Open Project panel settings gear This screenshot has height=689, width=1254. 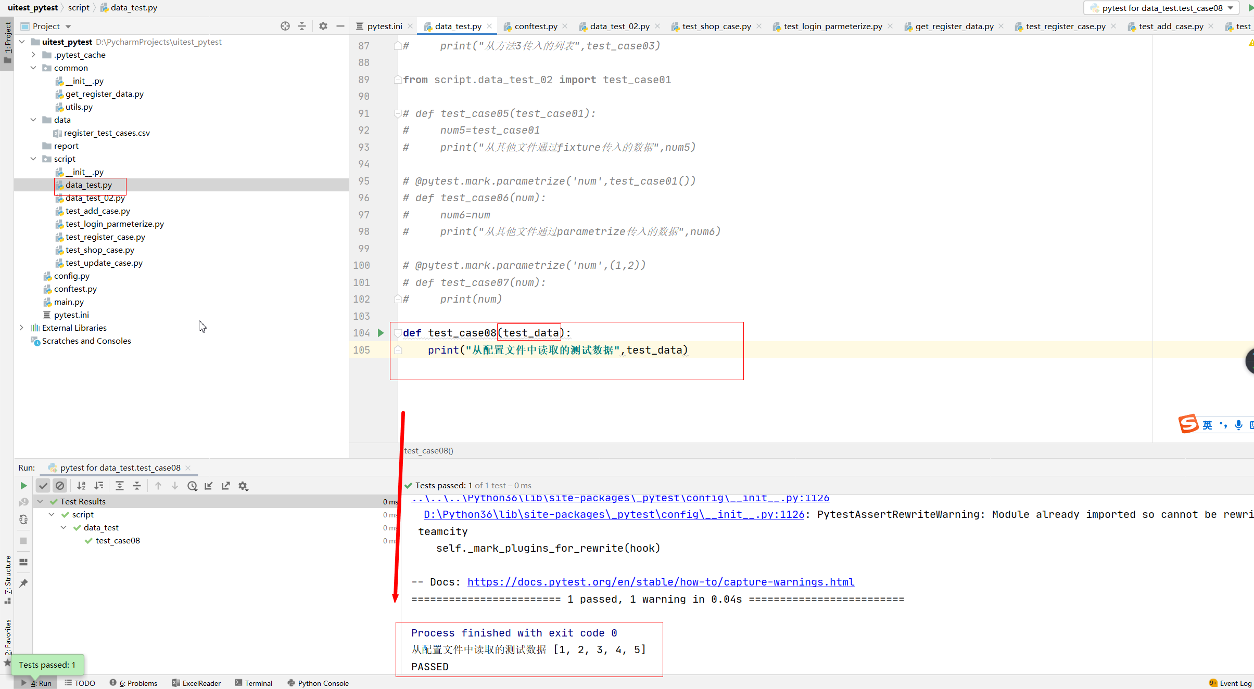click(x=323, y=26)
